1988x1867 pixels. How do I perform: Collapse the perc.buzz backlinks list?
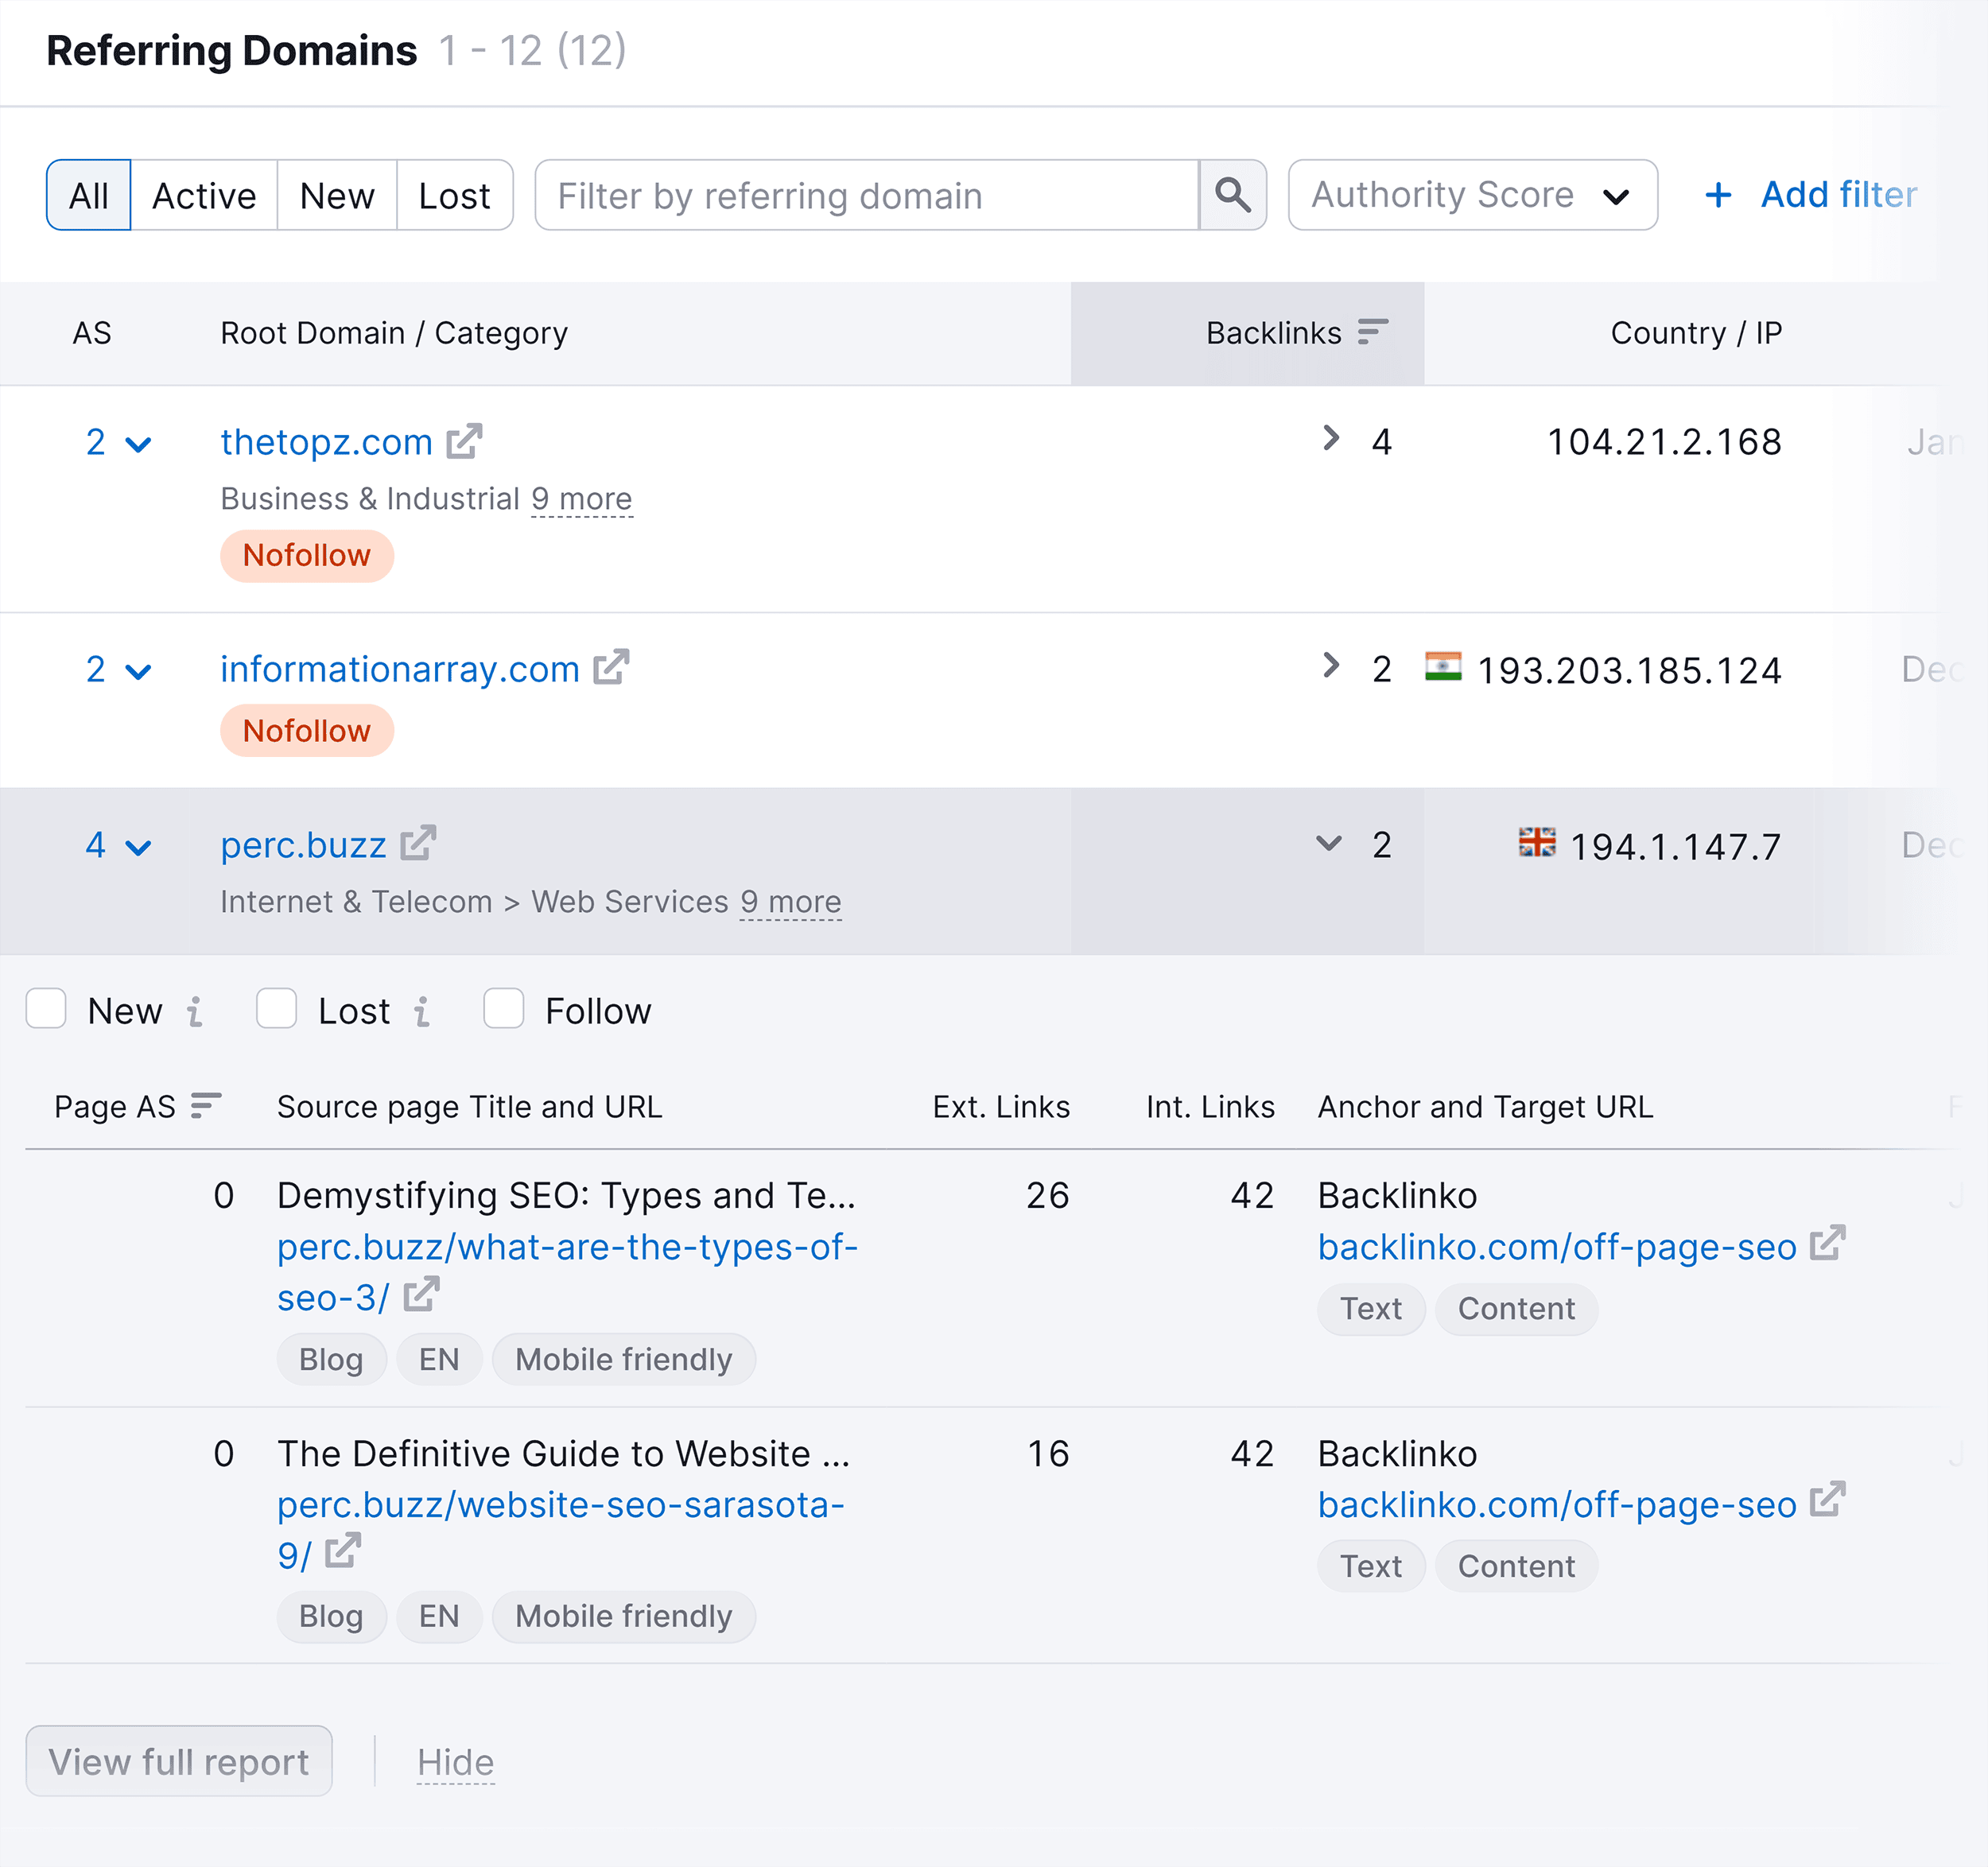click(1328, 844)
